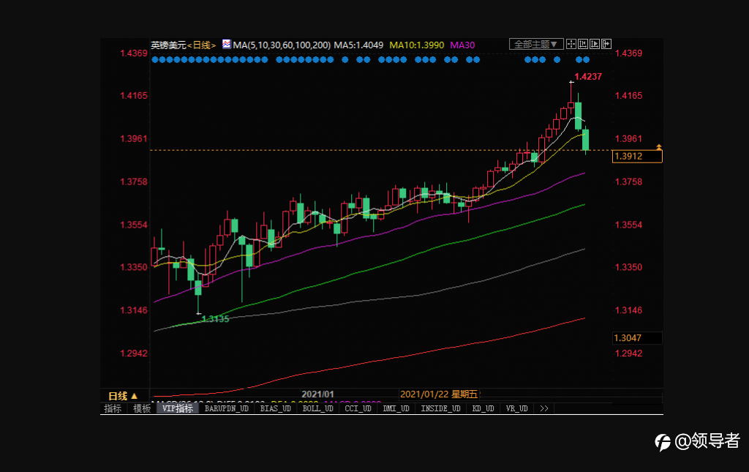Select the DMI_UD indicator
Image resolution: width=749 pixels, height=472 pixels.
tap(396, 408)
